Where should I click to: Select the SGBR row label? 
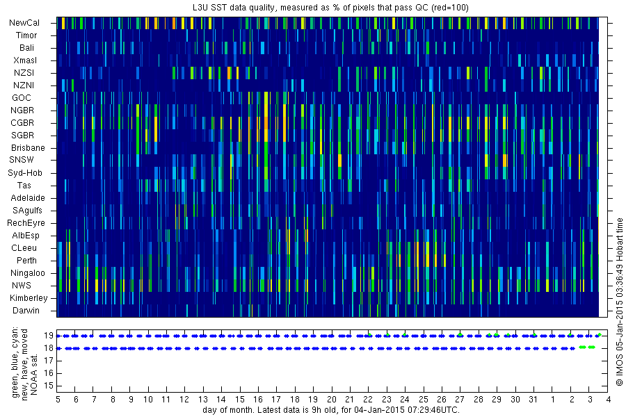(22, 136)
